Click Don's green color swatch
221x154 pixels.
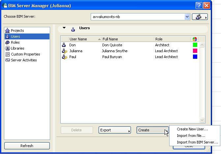coord(195,45)
